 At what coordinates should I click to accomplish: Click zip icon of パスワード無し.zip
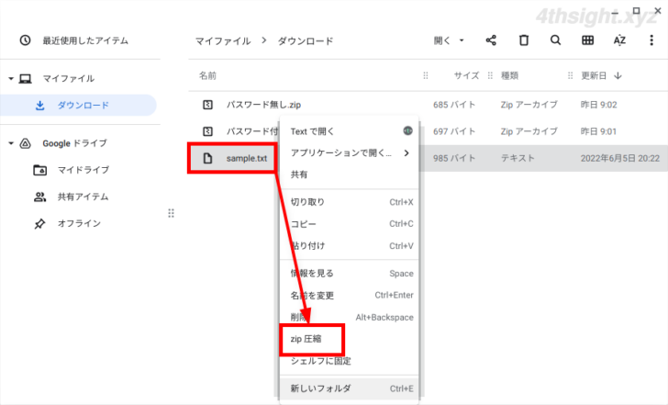point(207,105)
